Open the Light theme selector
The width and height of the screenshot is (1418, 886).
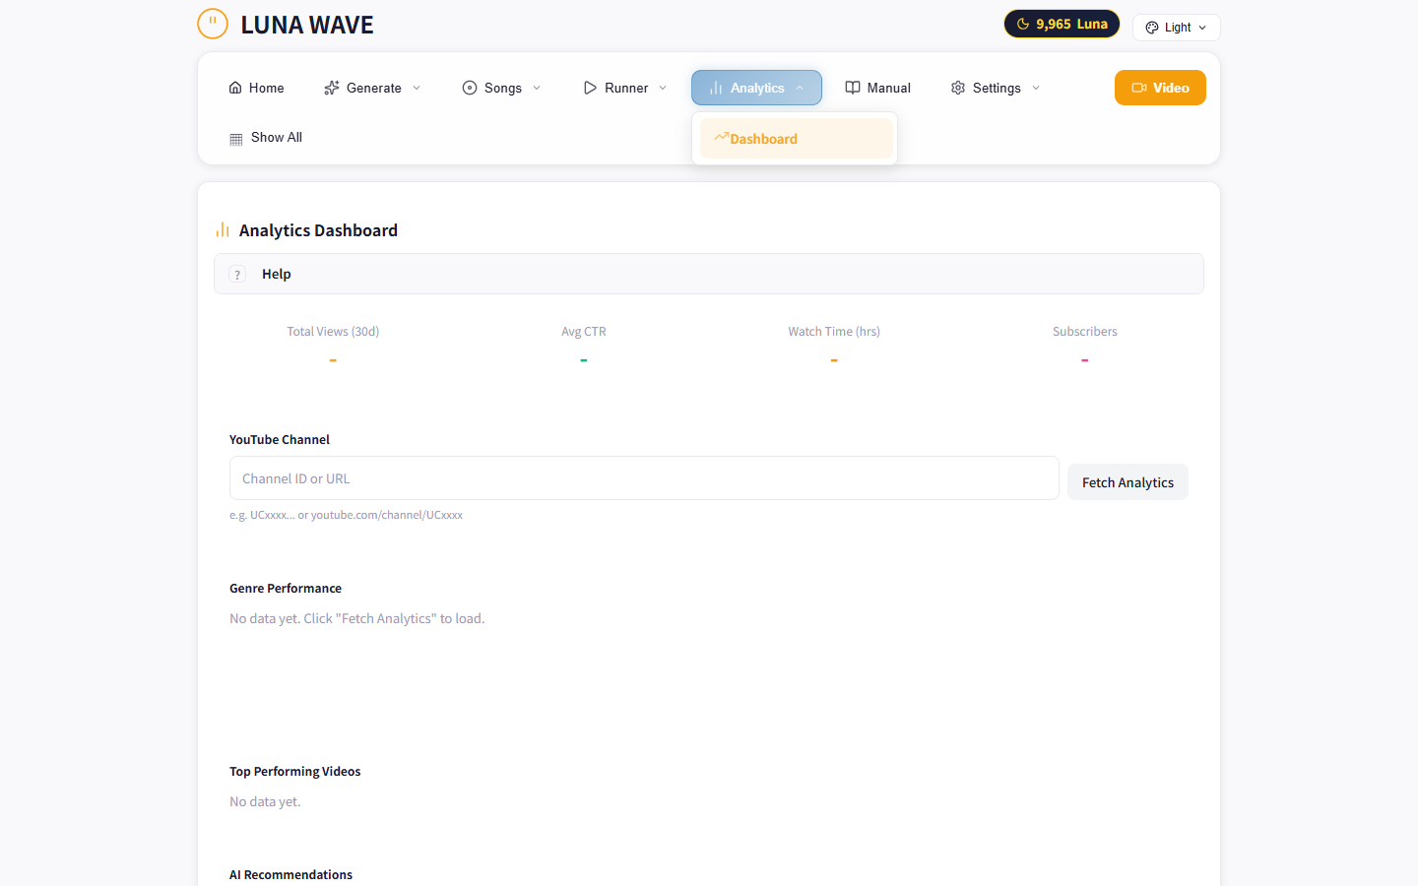point(1176,27)
